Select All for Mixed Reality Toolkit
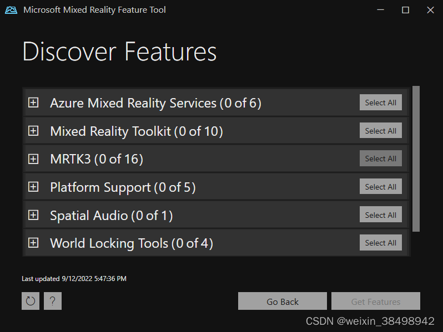This screenshot has width=443, height=332. point(381,130)
